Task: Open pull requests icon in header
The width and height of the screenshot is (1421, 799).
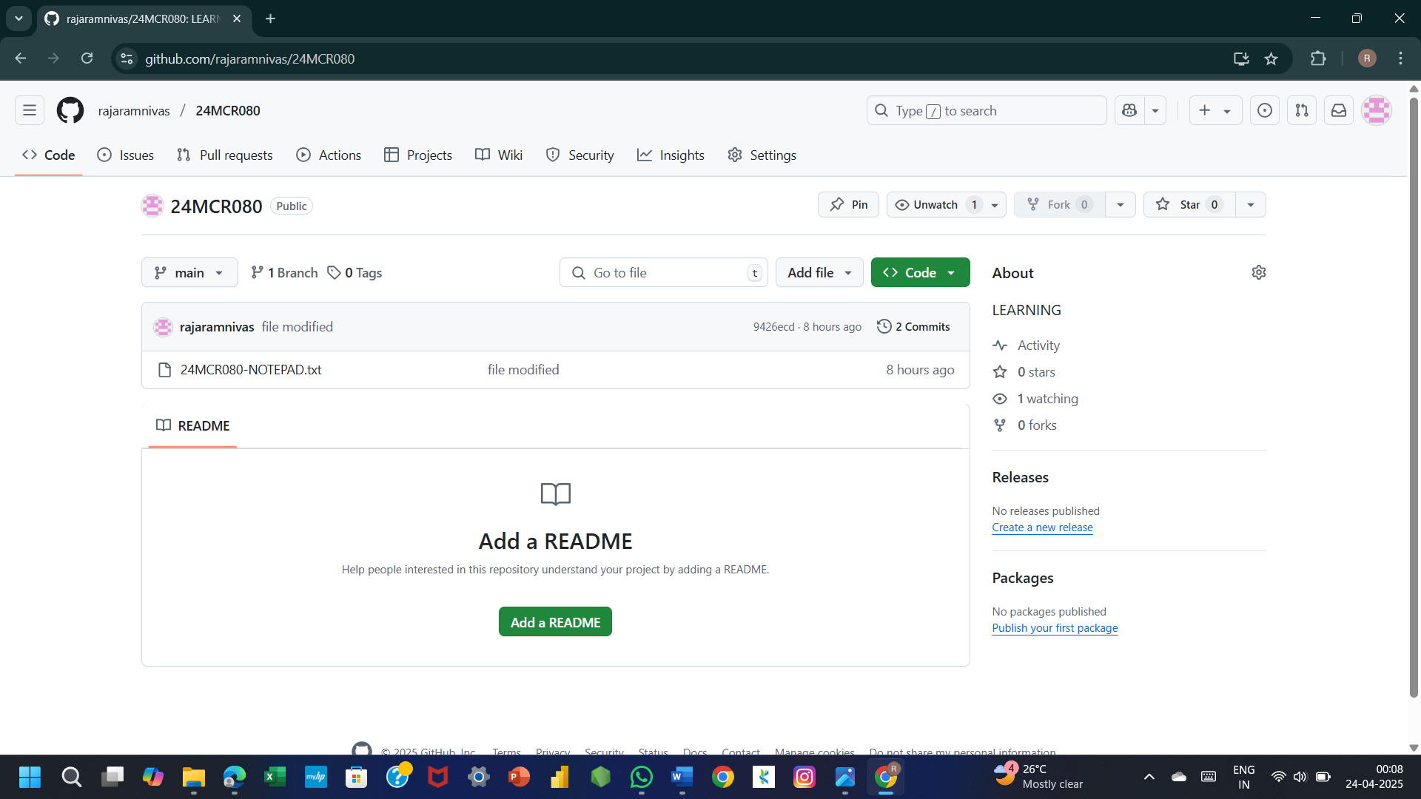Action: (x=1302, y=110)
